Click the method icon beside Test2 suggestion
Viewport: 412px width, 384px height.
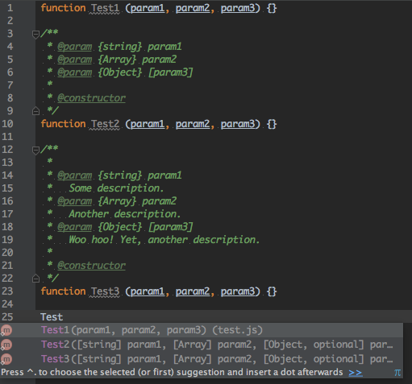6,345
